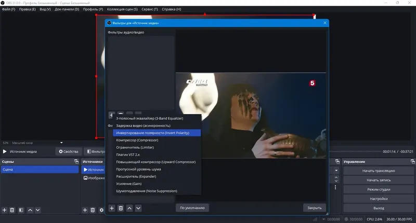Open Свойства of the media source

click(69, 151)
